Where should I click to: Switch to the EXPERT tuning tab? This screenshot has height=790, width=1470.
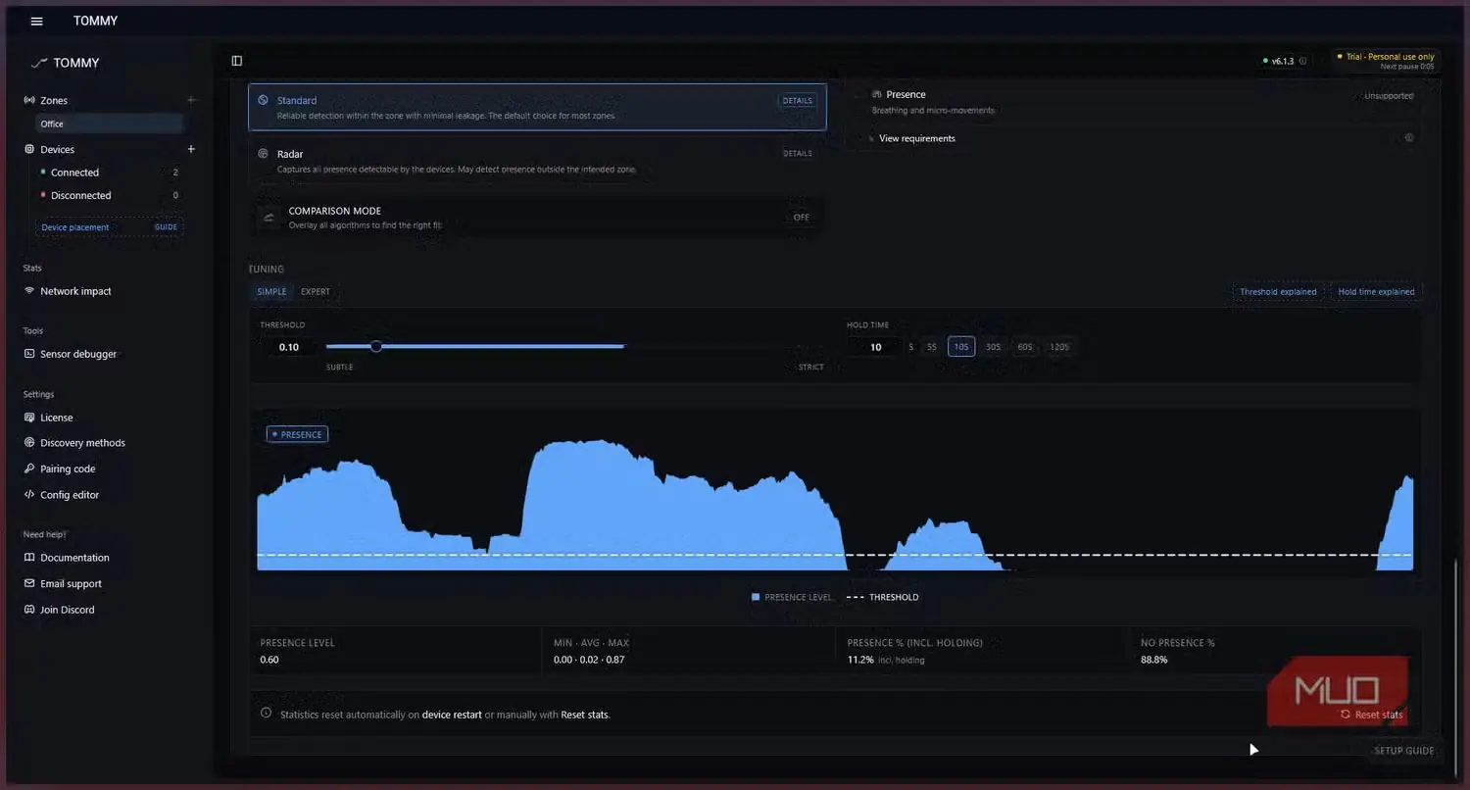[x=316, y=291]
